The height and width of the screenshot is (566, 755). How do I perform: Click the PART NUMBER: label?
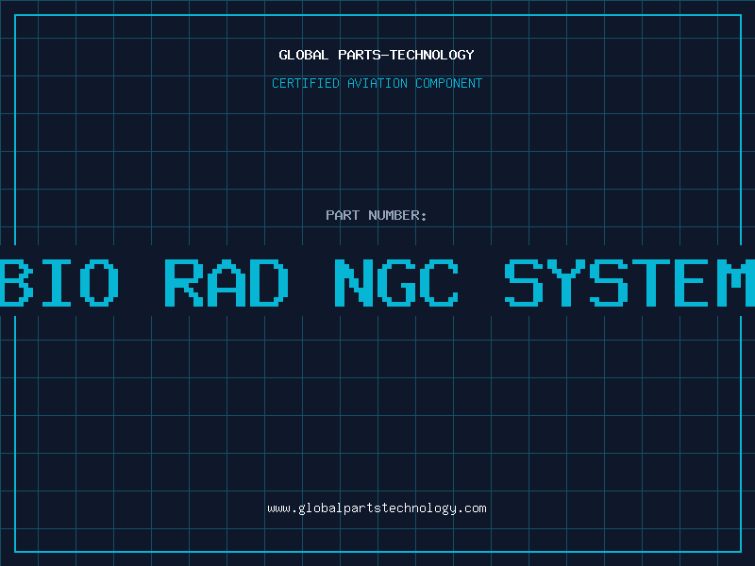[x=377, y=215]
